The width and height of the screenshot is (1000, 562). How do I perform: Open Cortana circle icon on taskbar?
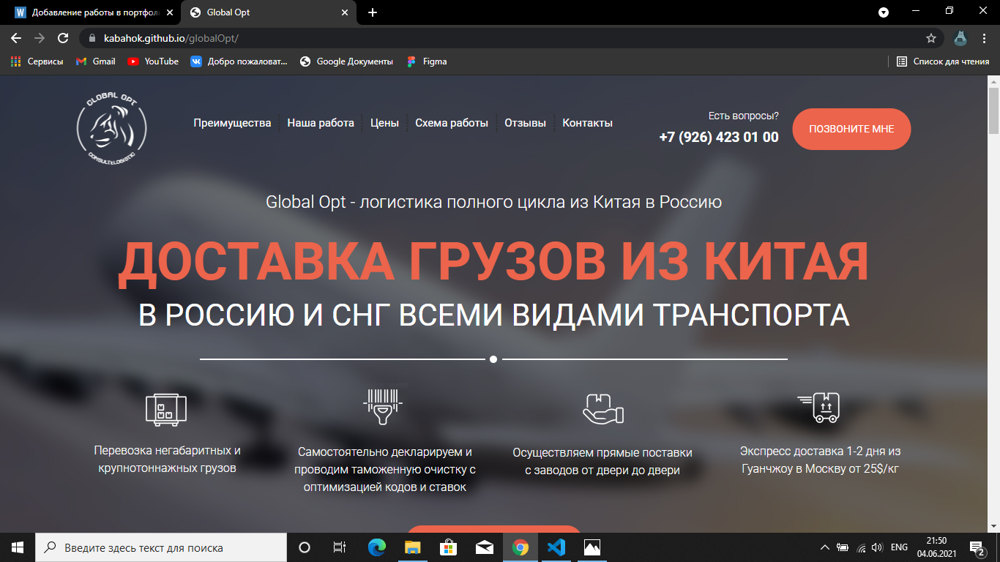(305, 547)
